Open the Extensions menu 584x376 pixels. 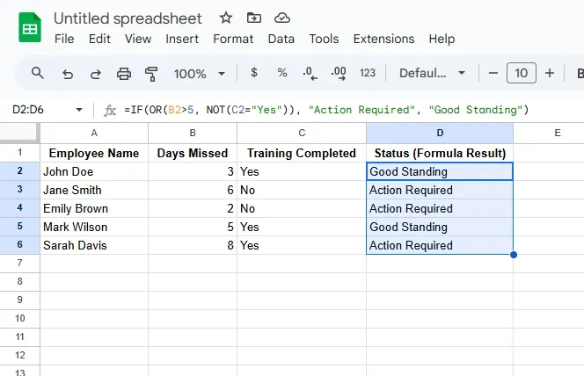pos(383,39)
